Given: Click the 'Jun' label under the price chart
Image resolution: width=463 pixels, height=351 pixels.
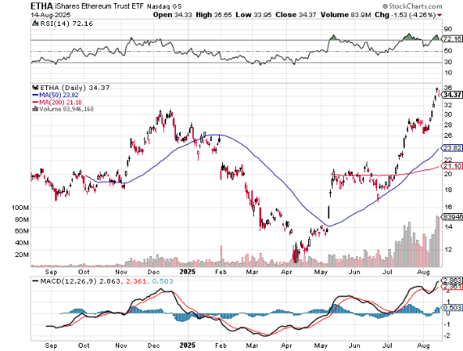Looking at the screenshot, I should 354,272.
